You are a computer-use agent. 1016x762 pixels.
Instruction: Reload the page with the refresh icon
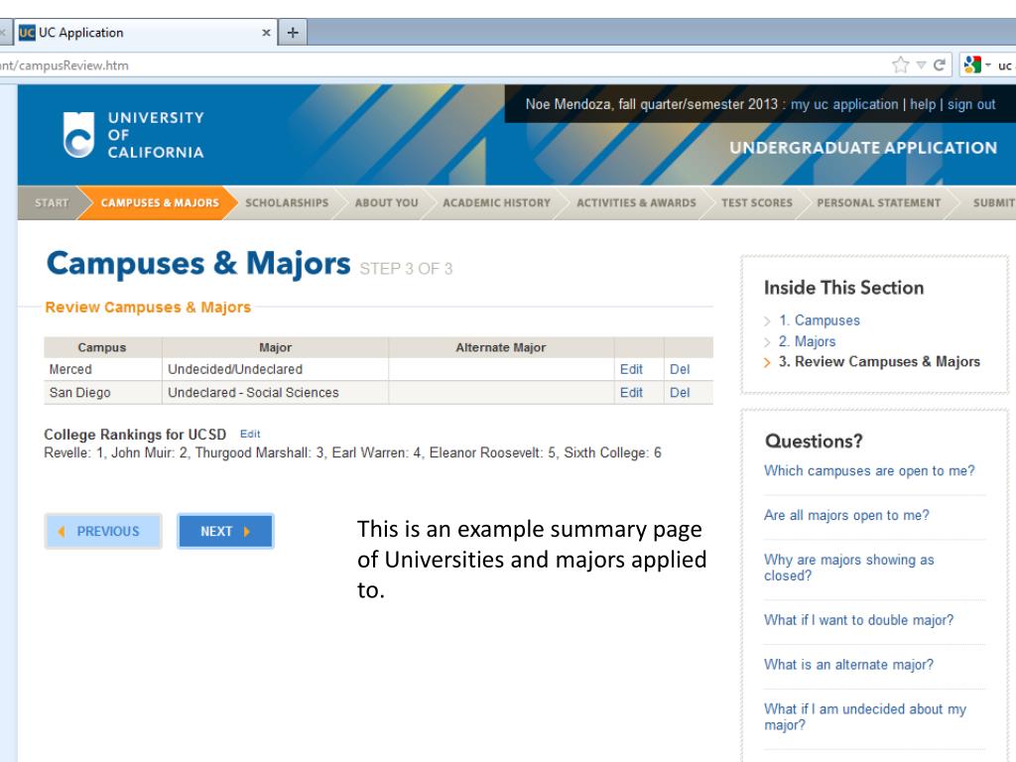click(939, 64)
